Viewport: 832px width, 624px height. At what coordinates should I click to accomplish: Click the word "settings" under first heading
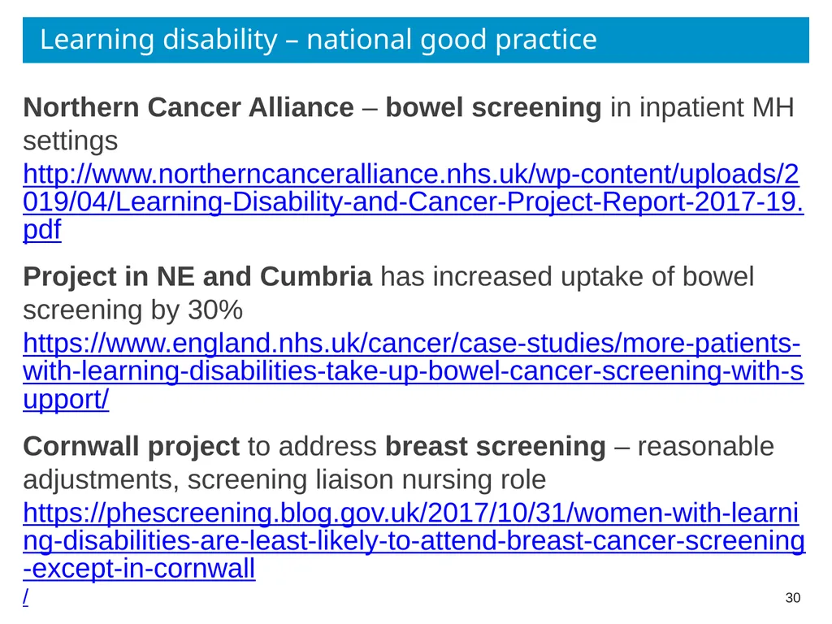point(71,141)
